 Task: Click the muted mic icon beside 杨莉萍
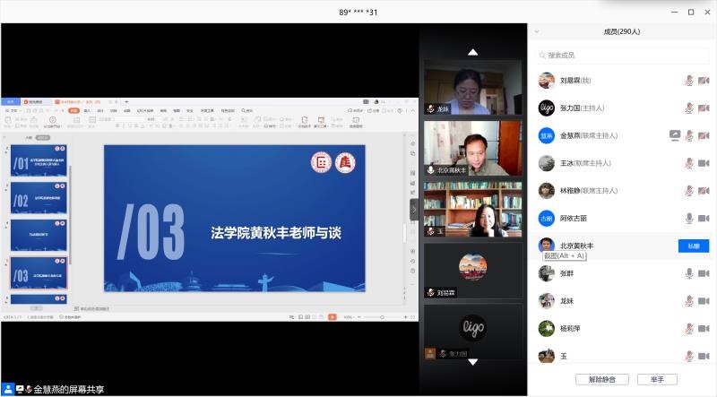[689, 328]
